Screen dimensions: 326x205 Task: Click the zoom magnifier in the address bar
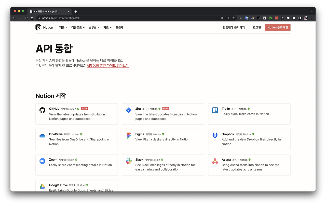coord(222,18)
